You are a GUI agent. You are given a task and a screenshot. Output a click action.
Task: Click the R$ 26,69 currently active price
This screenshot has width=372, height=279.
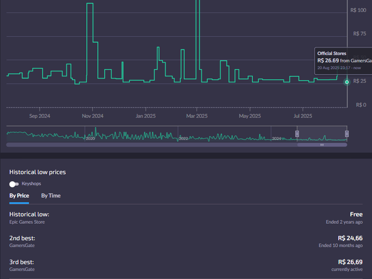tap(350, 262)
